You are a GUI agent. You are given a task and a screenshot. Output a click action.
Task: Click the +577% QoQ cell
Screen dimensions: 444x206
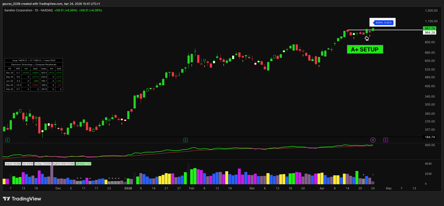pyautogui.click(x=36, y=77)
